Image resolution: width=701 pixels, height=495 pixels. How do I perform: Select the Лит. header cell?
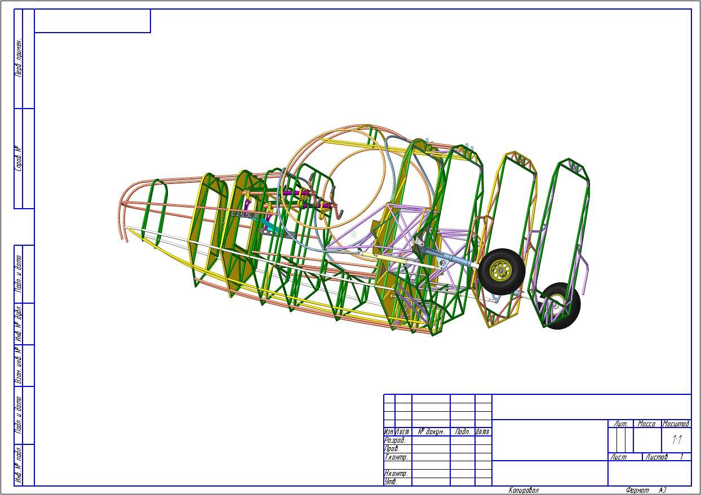coord(620,424)
